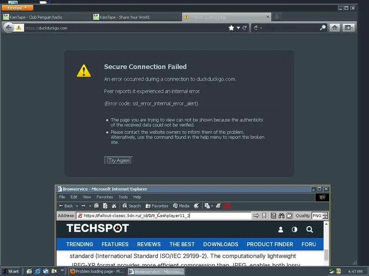Click the Home icon in IE toolbar
The image size is (369, 276).
click(x=114, y=206)
